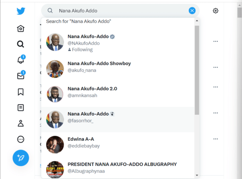The height and width of the screenshot is (179, 242).
Task: Open Messages envelope icon
Action: pyautogui.click(x=21, y=75)
